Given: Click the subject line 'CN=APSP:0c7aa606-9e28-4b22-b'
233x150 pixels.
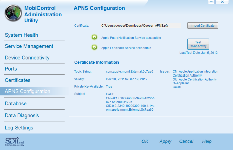Looking at the screenshot, I should [x=130, y=98].
